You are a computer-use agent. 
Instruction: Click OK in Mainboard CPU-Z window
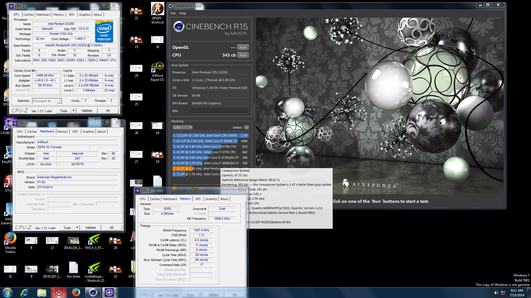(x=111, y=228)
